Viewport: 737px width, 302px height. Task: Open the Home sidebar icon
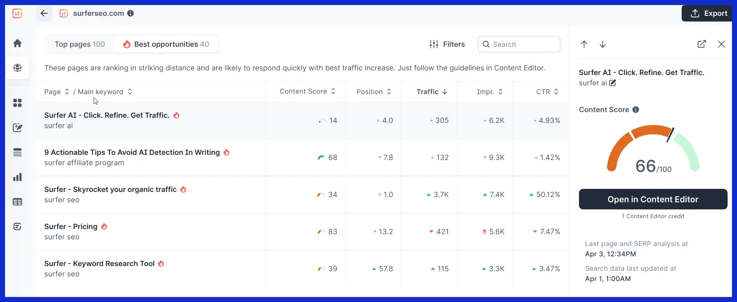click(x=17, y=43)
